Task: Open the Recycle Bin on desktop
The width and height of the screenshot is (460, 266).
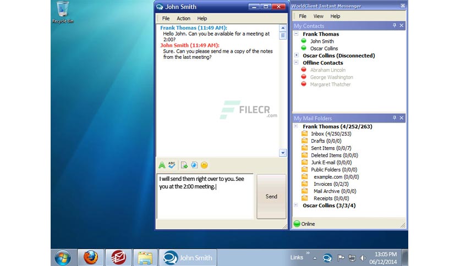Action: tap(63, 12)
